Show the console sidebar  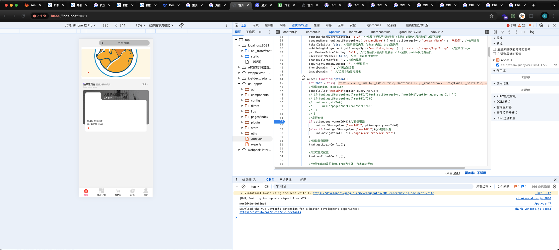(236, 186)
